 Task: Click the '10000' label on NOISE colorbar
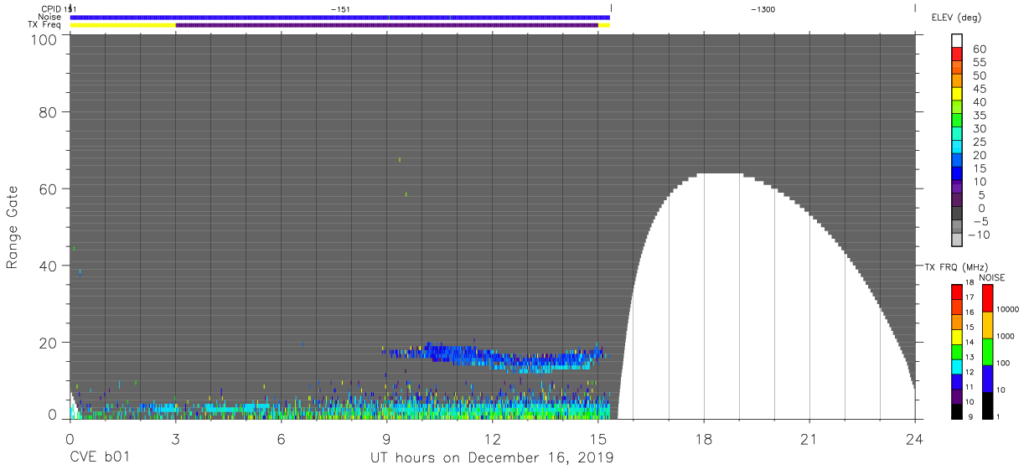[1006, 310]
